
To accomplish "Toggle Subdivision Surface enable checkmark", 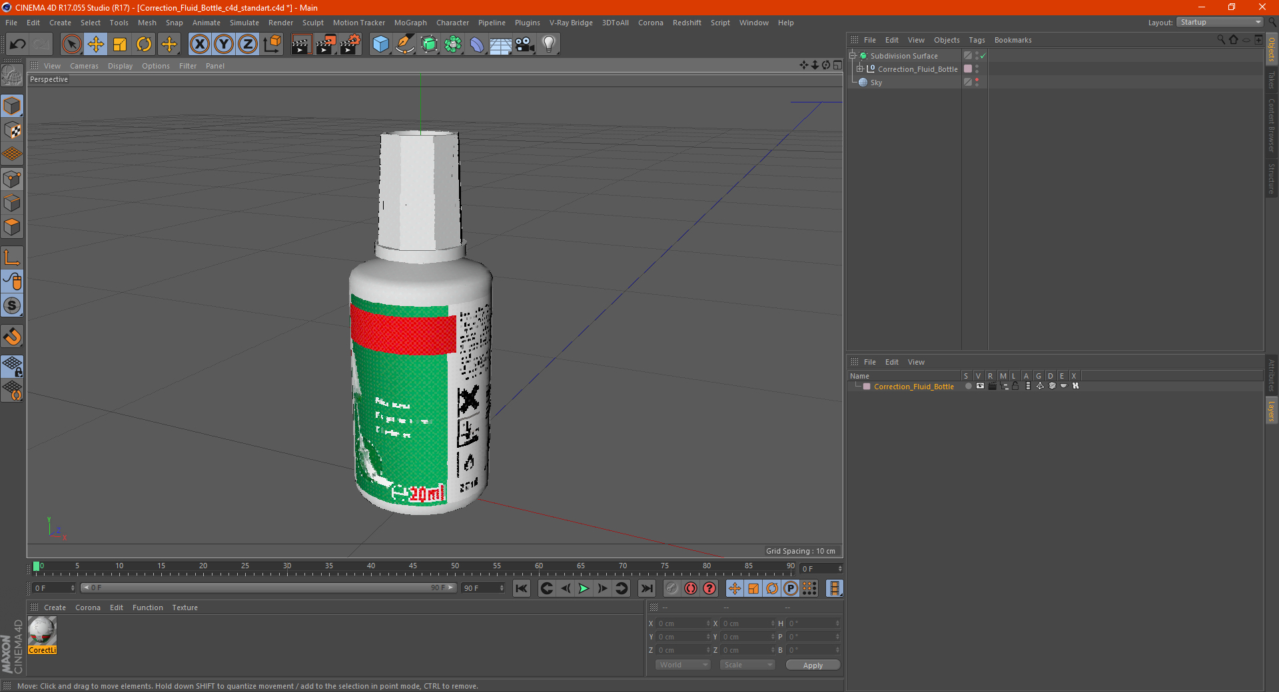I will click(x=983, y=56).
